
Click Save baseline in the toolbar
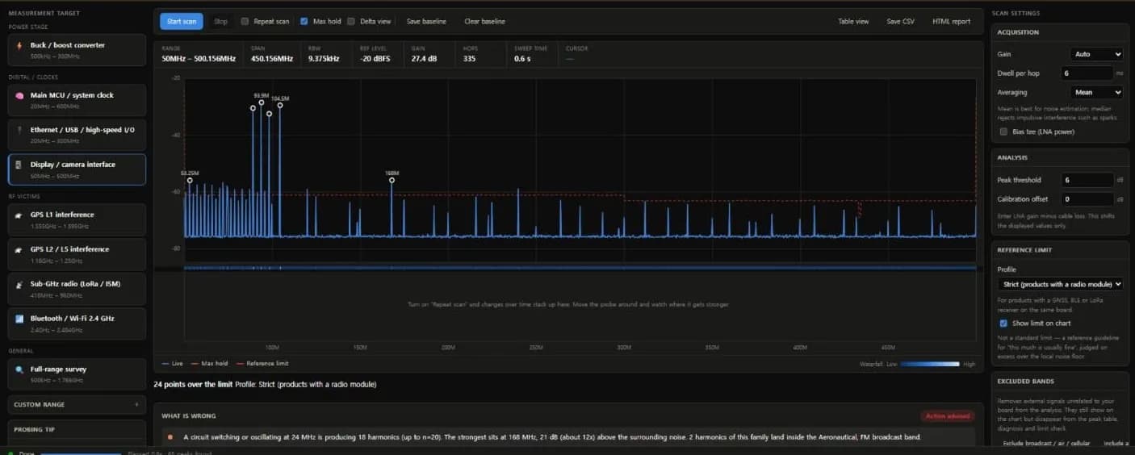[x=426, y=22]
